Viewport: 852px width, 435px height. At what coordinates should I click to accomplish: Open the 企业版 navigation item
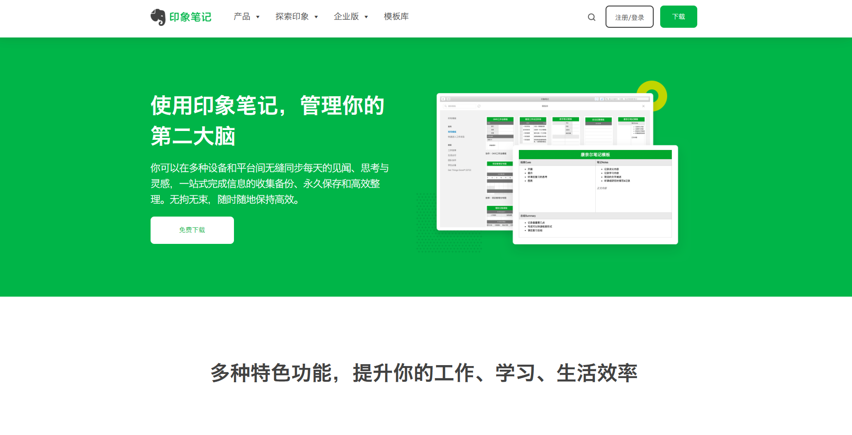346,17
